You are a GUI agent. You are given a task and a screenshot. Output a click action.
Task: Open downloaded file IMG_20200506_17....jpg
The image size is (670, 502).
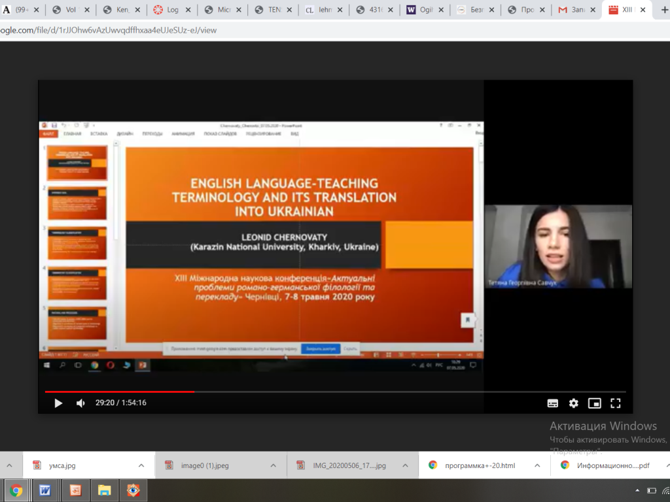tap(349, 465)
